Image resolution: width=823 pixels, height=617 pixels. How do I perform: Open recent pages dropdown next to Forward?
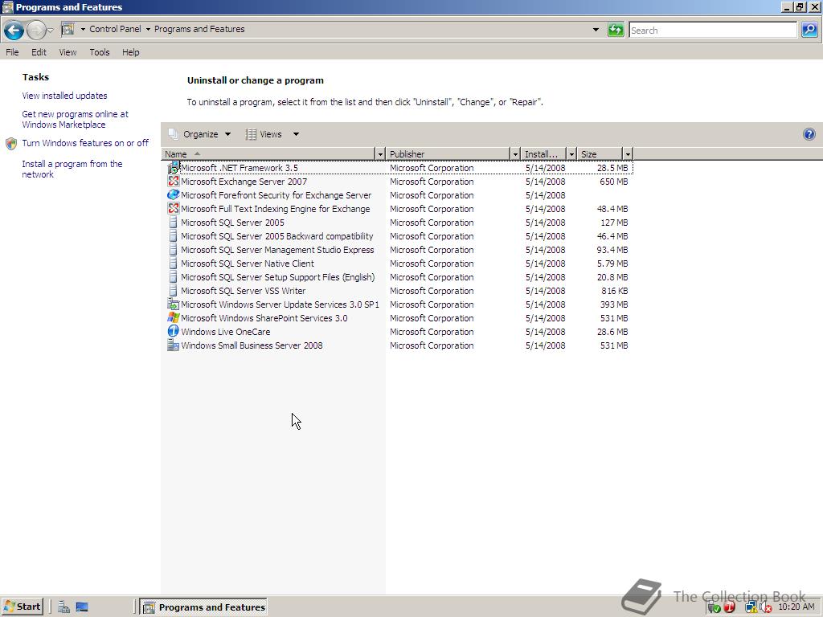pos(51,31)
